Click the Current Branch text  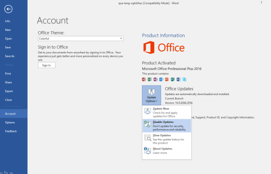click(174, 98)
